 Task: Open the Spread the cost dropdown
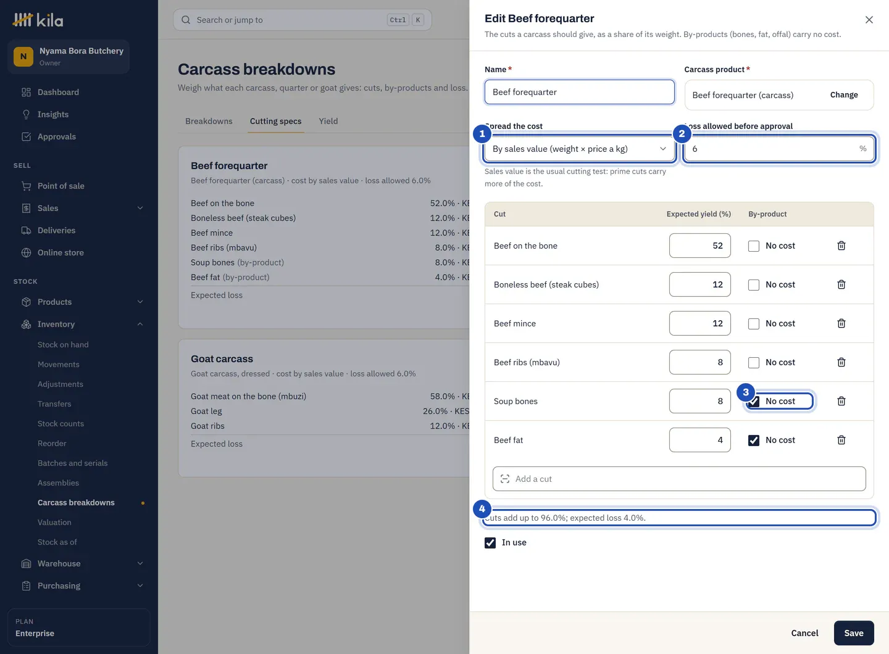point(579,149)
